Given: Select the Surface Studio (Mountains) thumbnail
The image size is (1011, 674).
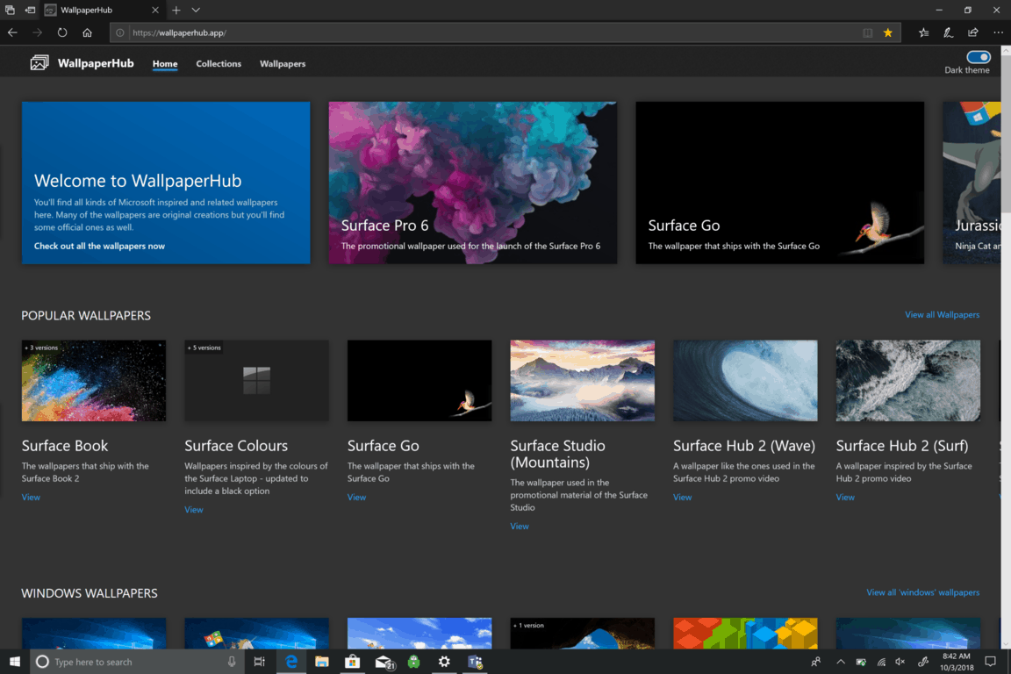Looking at the screenshot, I should coord(582,381).
